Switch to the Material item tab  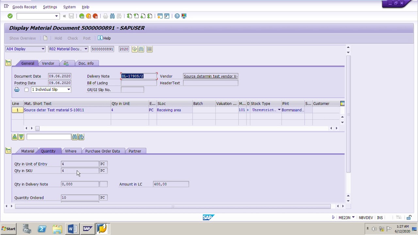click(28, 151)
